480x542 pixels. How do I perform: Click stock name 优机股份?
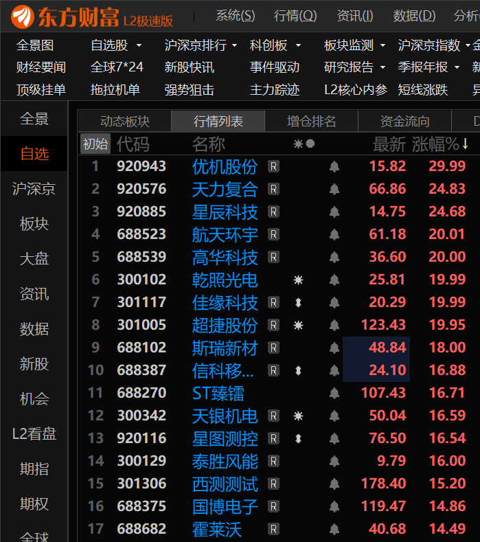225,167
